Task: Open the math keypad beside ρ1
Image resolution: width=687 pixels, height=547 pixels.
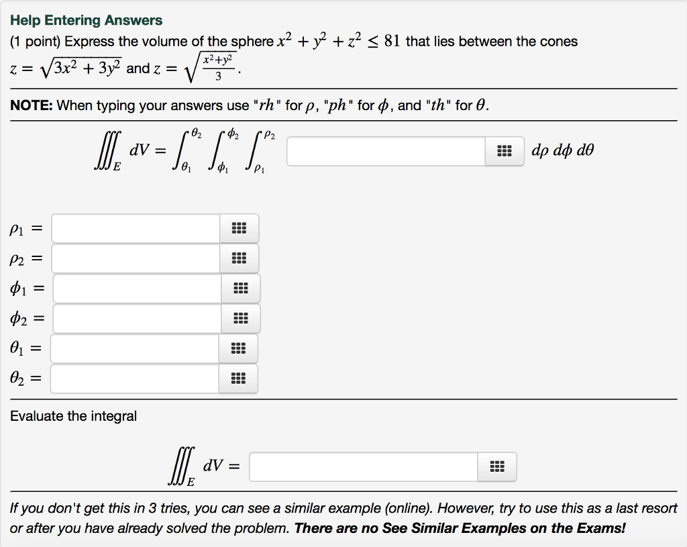Action: point(240,228)
